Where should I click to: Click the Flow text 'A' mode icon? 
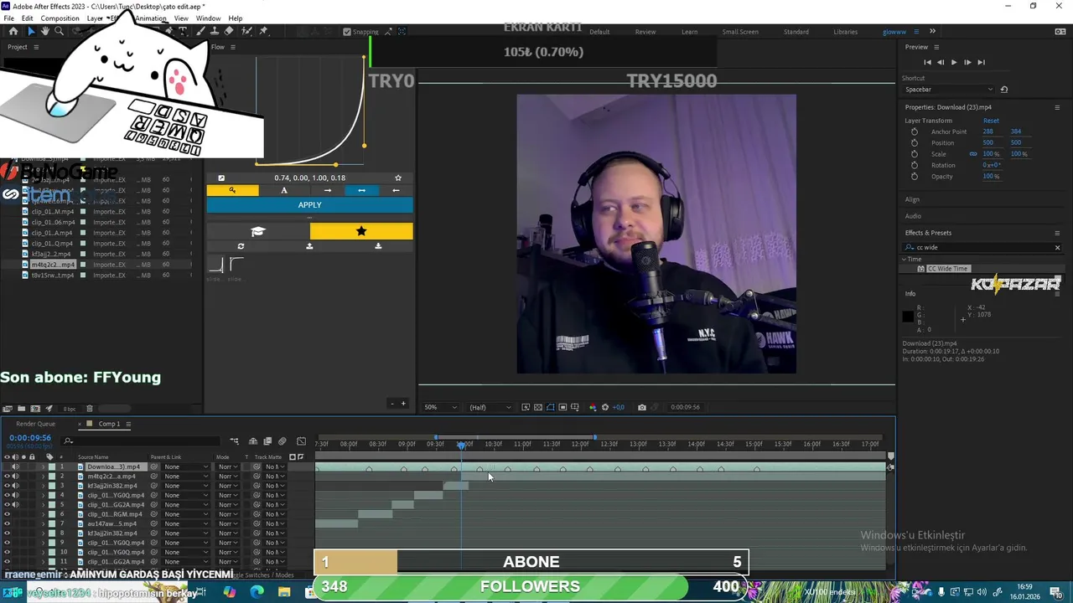coord(283,190)
